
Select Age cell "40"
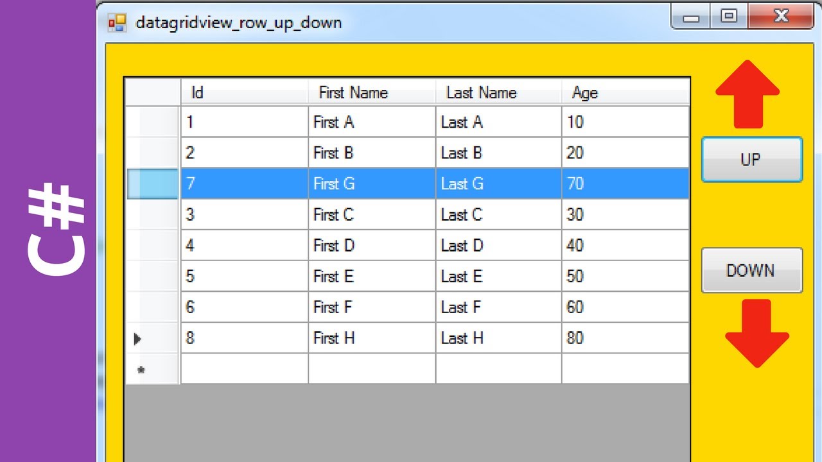click(x=625, y=245)
